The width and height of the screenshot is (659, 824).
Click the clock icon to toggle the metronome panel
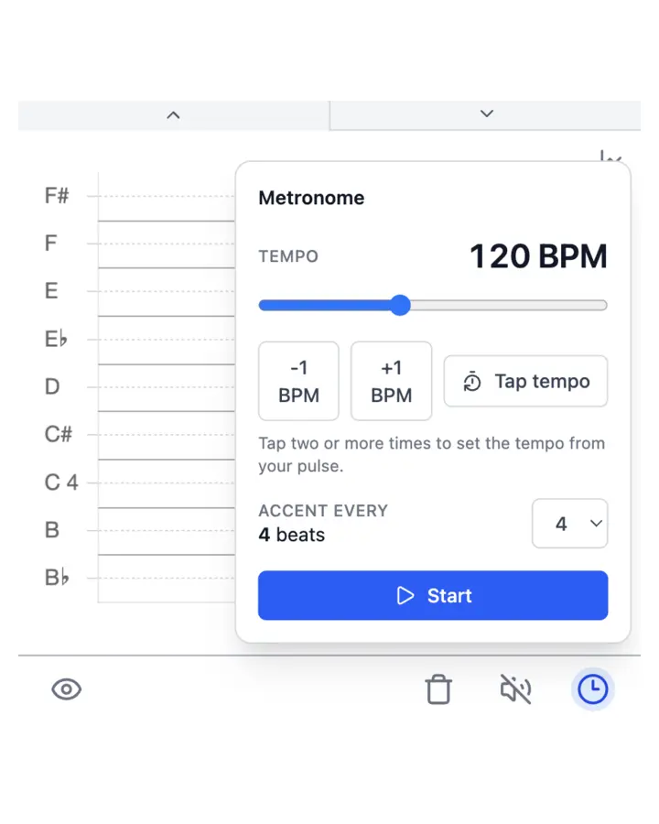pyautogui.click(x=592, y=689)
